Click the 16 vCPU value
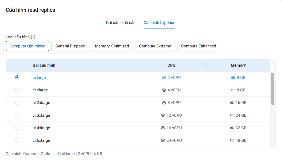Screen dimensions: 282x162 click(174, 128)
